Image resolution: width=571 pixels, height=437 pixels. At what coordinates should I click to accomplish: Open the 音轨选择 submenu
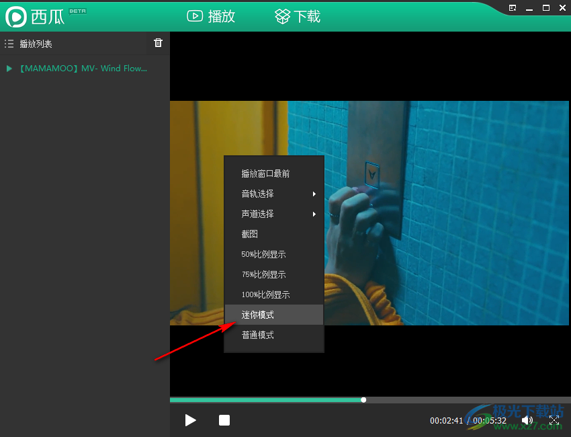274,194
